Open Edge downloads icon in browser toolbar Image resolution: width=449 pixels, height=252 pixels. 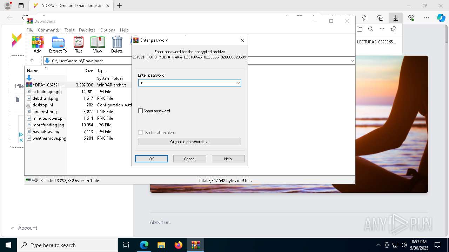tap(395, 18)
